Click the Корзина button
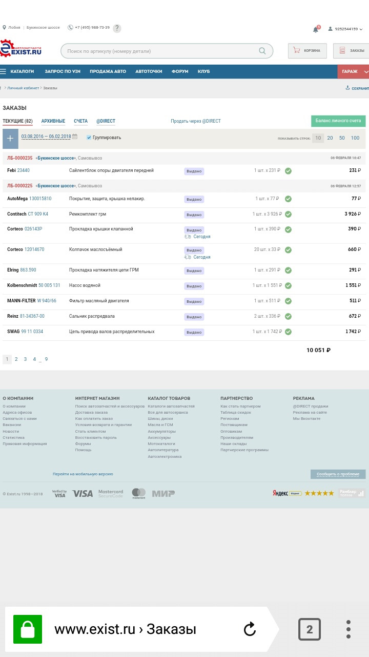 (x=306, y=51)
